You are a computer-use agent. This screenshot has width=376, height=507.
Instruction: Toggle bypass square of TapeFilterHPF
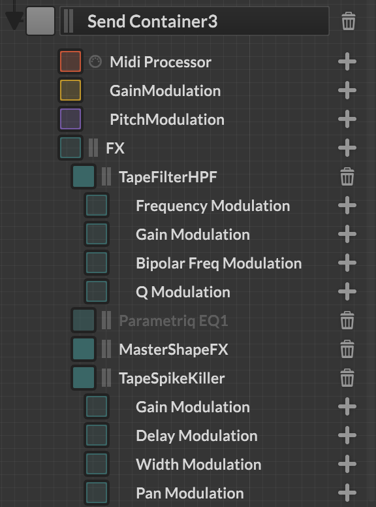pyautogui.click(x=84, y=176)
